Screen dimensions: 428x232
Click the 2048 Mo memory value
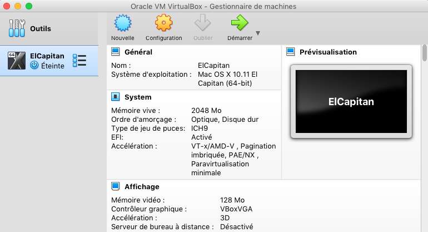[x=206, y=110]
